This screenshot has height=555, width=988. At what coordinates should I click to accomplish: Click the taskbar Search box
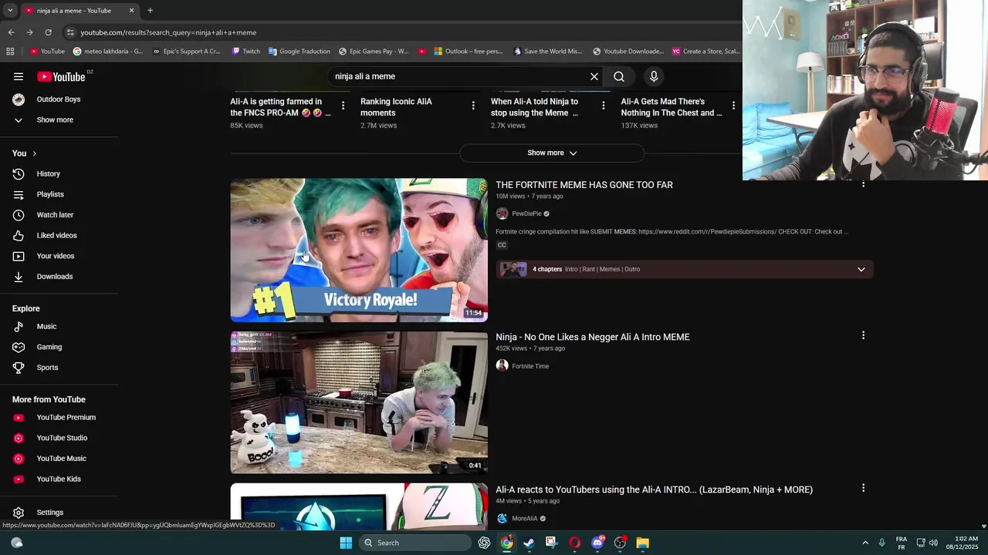415,543
